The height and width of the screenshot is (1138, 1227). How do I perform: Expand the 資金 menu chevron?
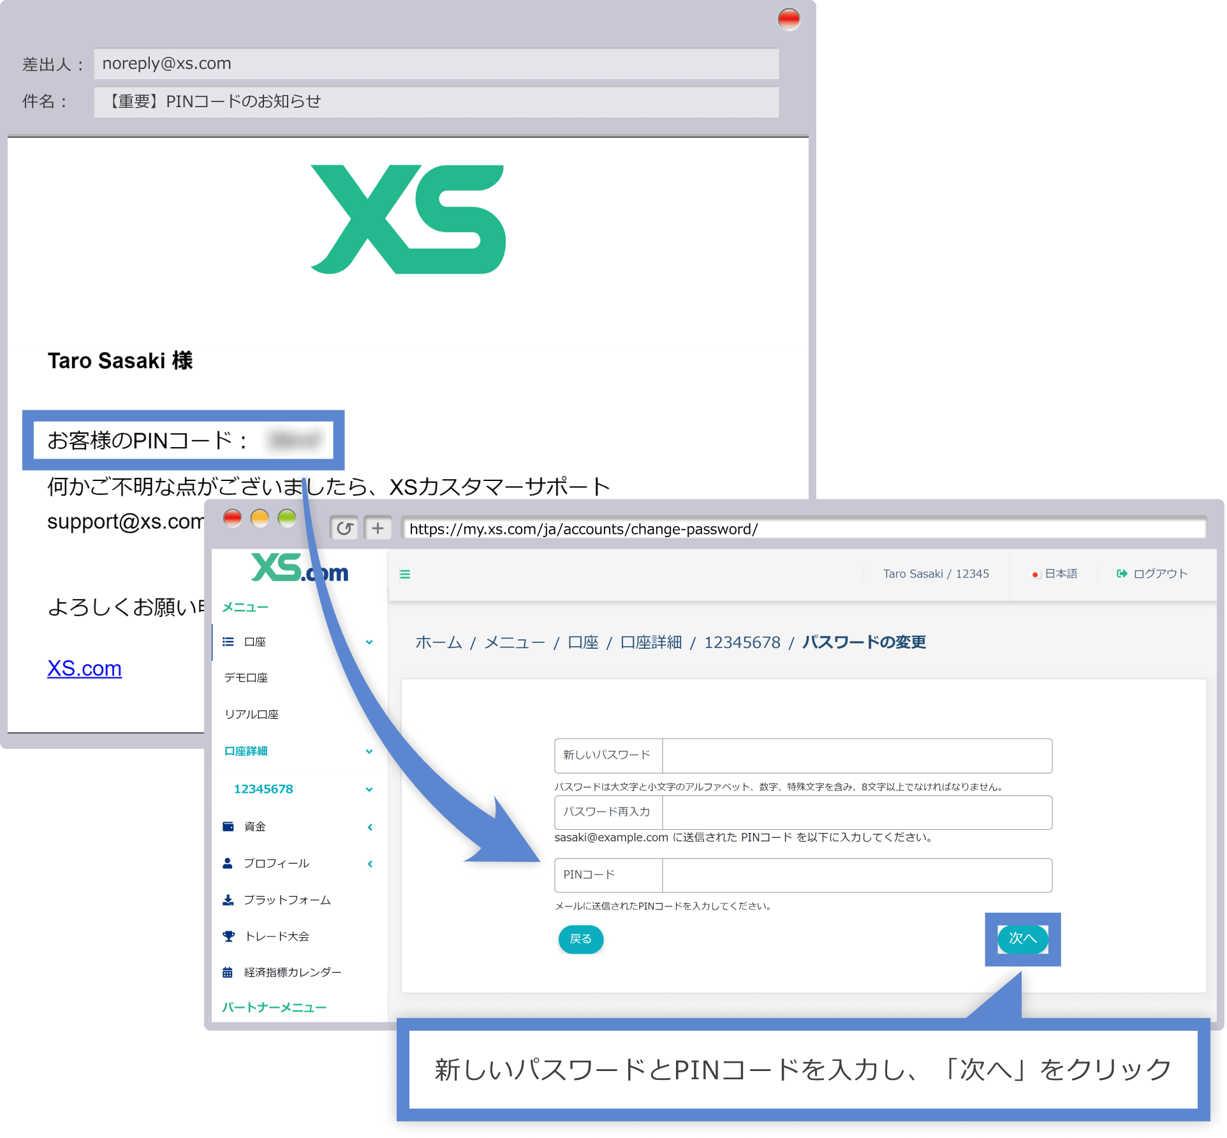click(370, 827)
